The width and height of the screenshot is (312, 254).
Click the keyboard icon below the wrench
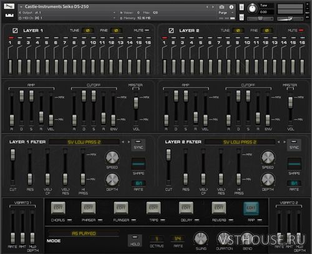[9, 15]
